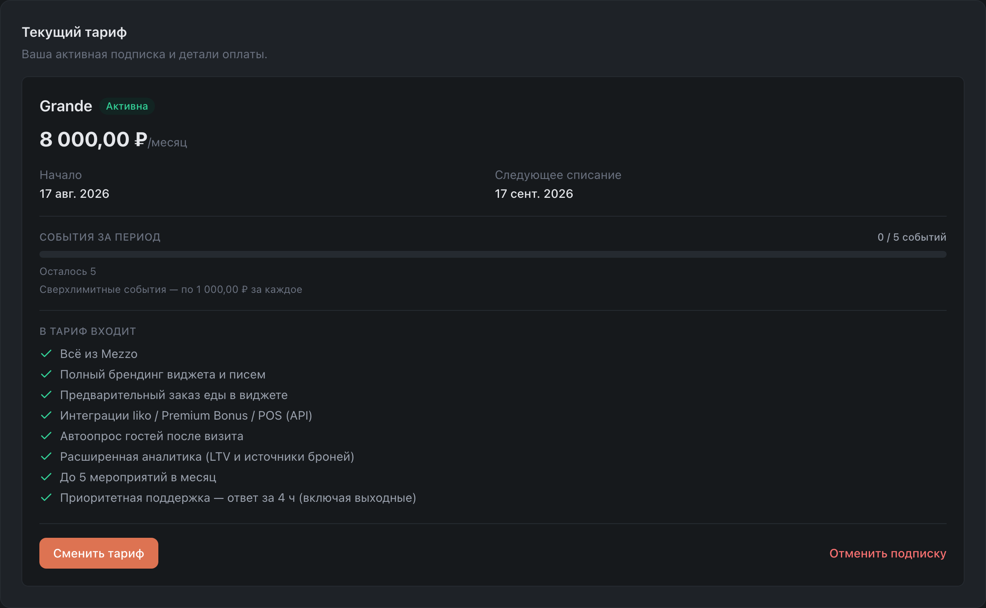This screenshot has height=608, width=986.
Task: Click the checkmark beside "Полный брендинг виджета и писем"
Action: 46,374
